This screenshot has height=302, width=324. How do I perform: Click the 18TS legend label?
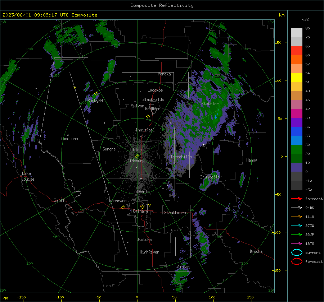310,244
